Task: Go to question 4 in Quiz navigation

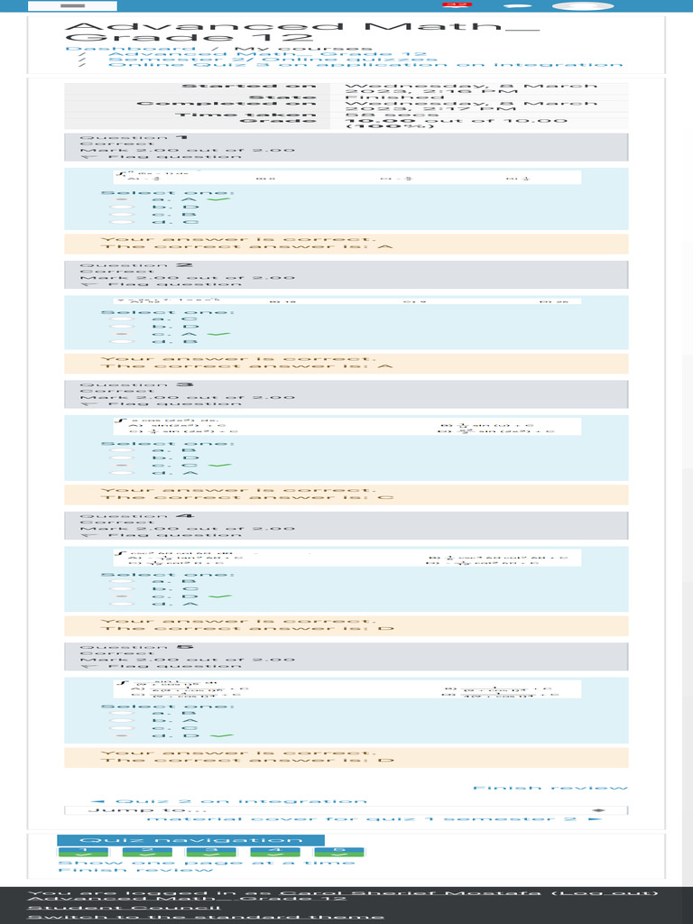Action: click(275, 852)
